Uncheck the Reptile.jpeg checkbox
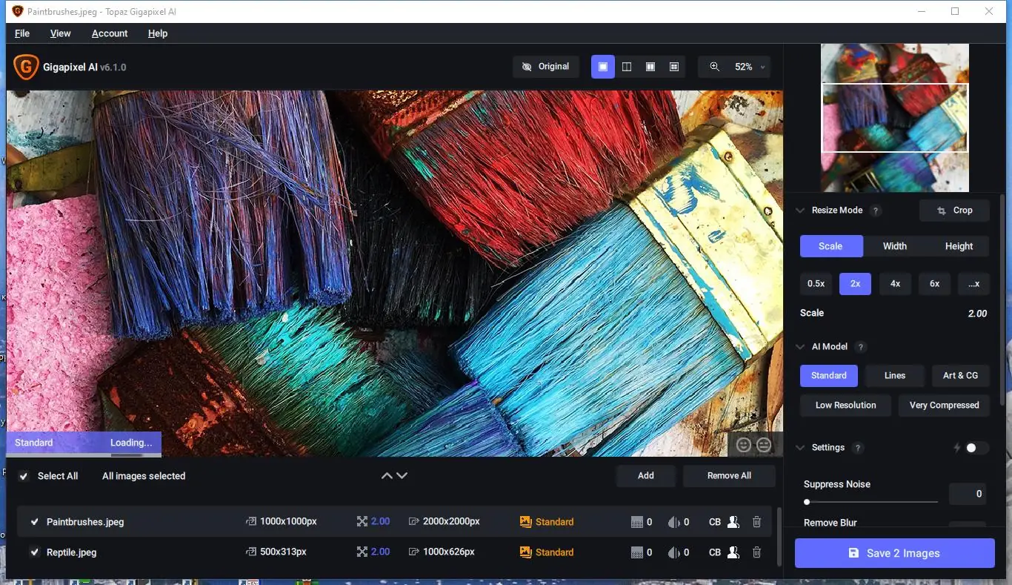Screen dimensions: 1012x585 coord(35,552)
